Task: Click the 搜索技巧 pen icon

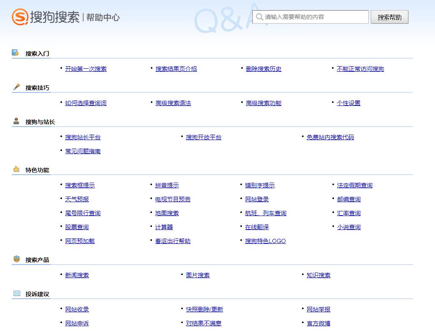Action: (16, 87)
